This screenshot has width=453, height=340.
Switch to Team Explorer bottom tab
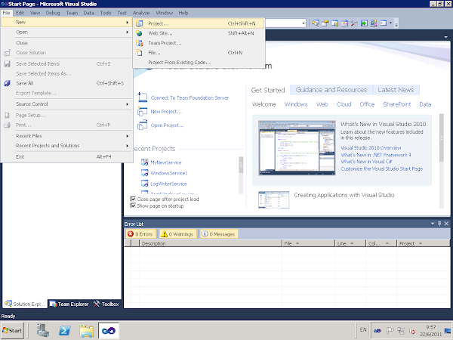(x=69, y=304)
